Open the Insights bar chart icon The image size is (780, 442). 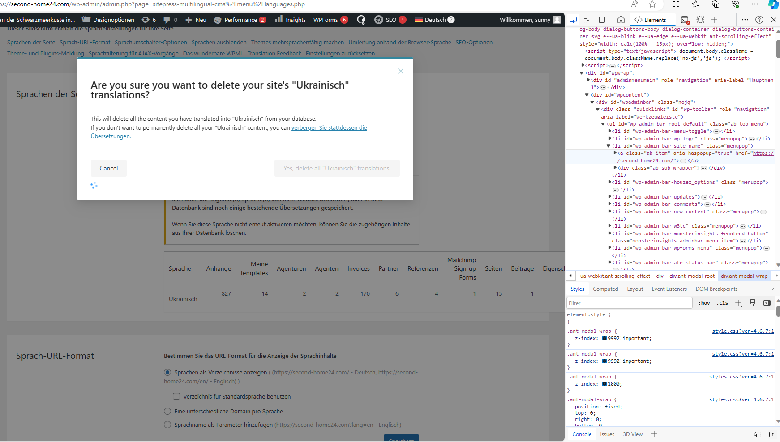tap(279, 19)
